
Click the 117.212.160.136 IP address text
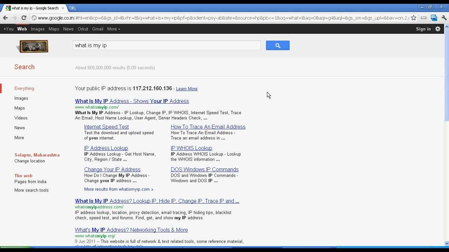coord(152,89)
